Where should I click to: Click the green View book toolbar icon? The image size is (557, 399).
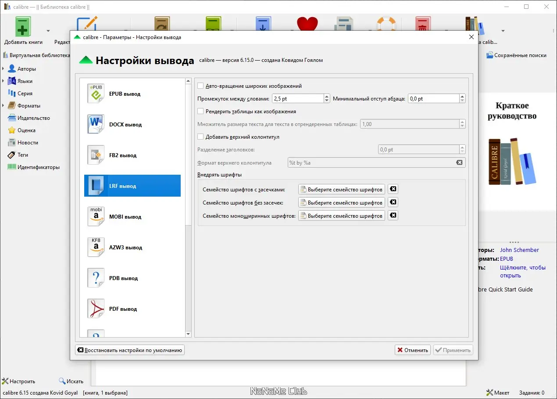coord(214,23)
